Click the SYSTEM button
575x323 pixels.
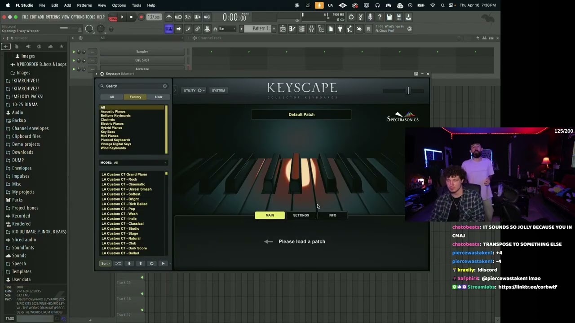(218, 90)
